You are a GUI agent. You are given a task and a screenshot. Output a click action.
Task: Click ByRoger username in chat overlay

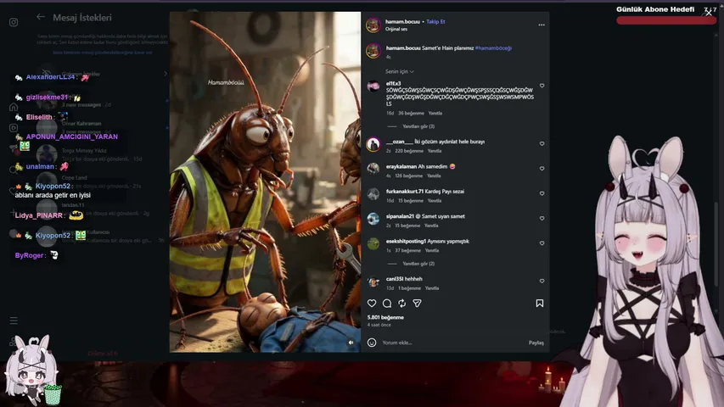click(x=29, y=255)
